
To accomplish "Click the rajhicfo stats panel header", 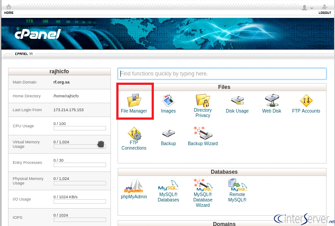I will tap(59, 71).
